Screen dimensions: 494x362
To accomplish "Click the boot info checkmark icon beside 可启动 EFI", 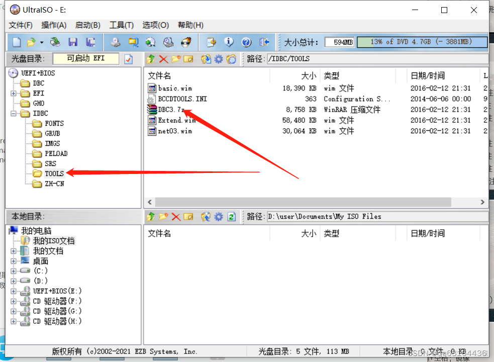I will point(129,59).
